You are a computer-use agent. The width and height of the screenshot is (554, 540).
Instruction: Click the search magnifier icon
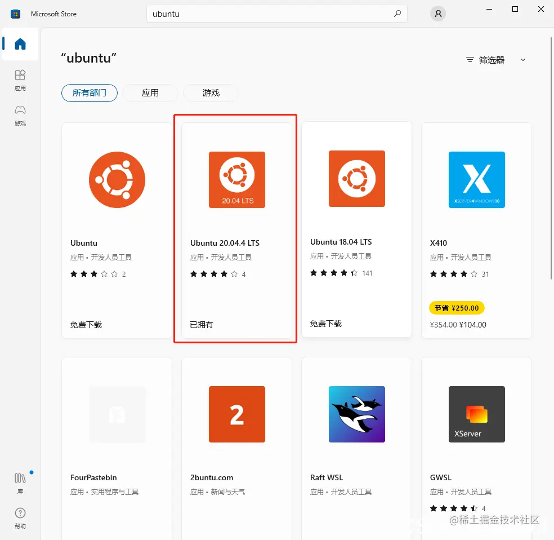click(397, 14)
